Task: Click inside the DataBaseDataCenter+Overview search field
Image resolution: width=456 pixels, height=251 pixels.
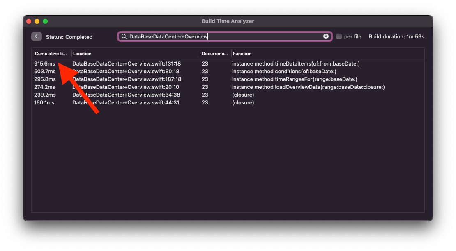Action: 225,36
